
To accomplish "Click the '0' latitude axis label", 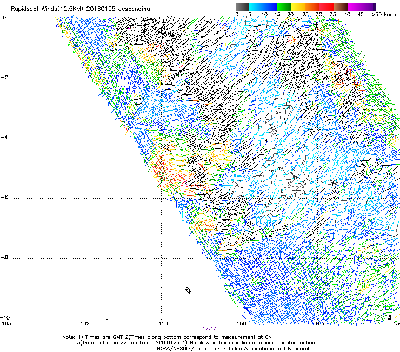I will tap(4, 18).
